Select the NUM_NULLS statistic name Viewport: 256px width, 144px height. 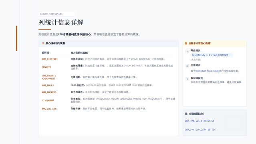pos(48,86)
